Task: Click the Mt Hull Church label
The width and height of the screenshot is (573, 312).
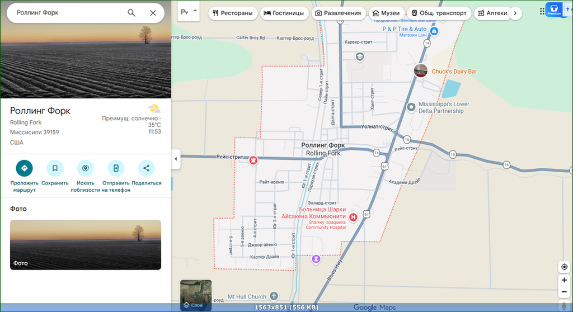Action: click(247, 297)
